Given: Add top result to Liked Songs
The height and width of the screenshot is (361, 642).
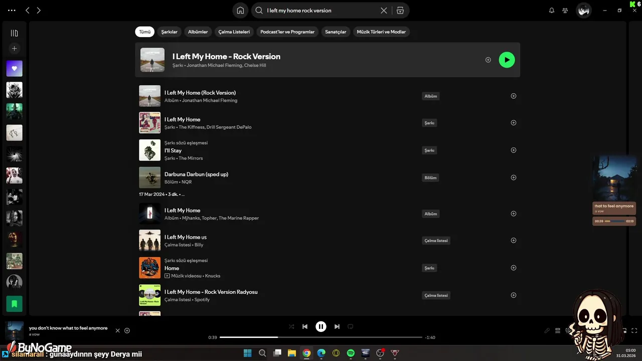Looking at the screenshot, I should [488, 60].
